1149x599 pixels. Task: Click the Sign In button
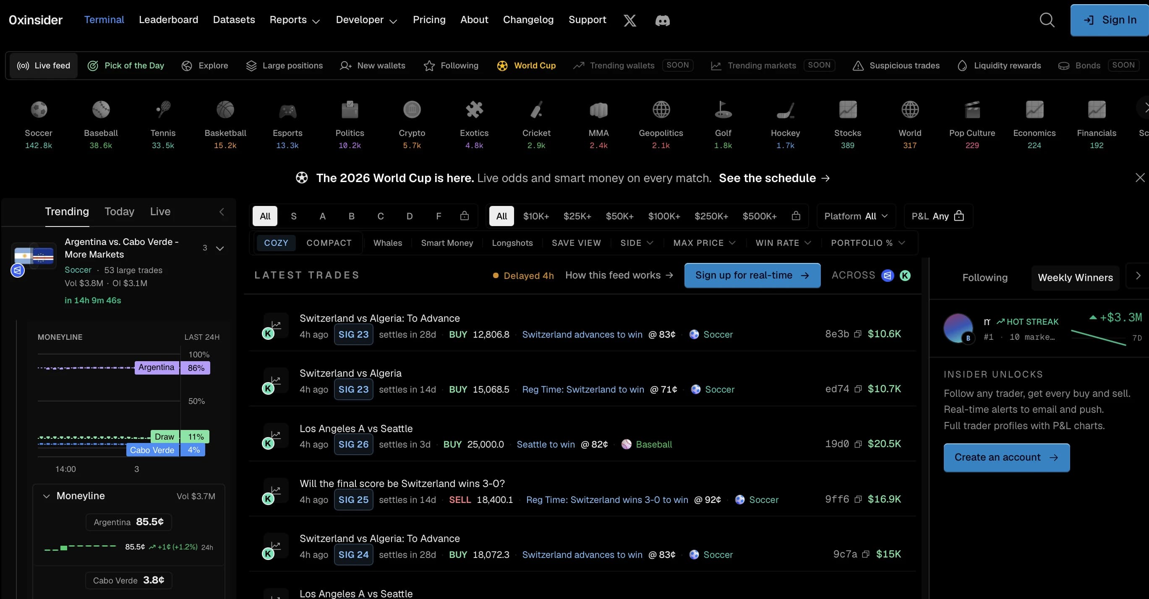[1110, 20]
